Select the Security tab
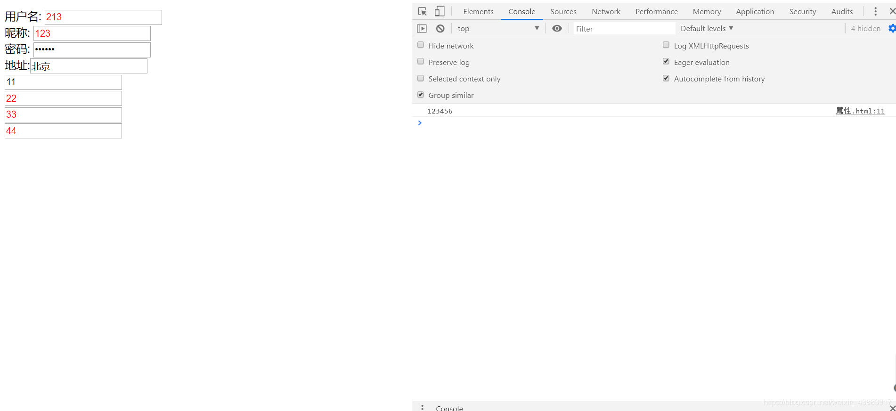 [802, 12]
